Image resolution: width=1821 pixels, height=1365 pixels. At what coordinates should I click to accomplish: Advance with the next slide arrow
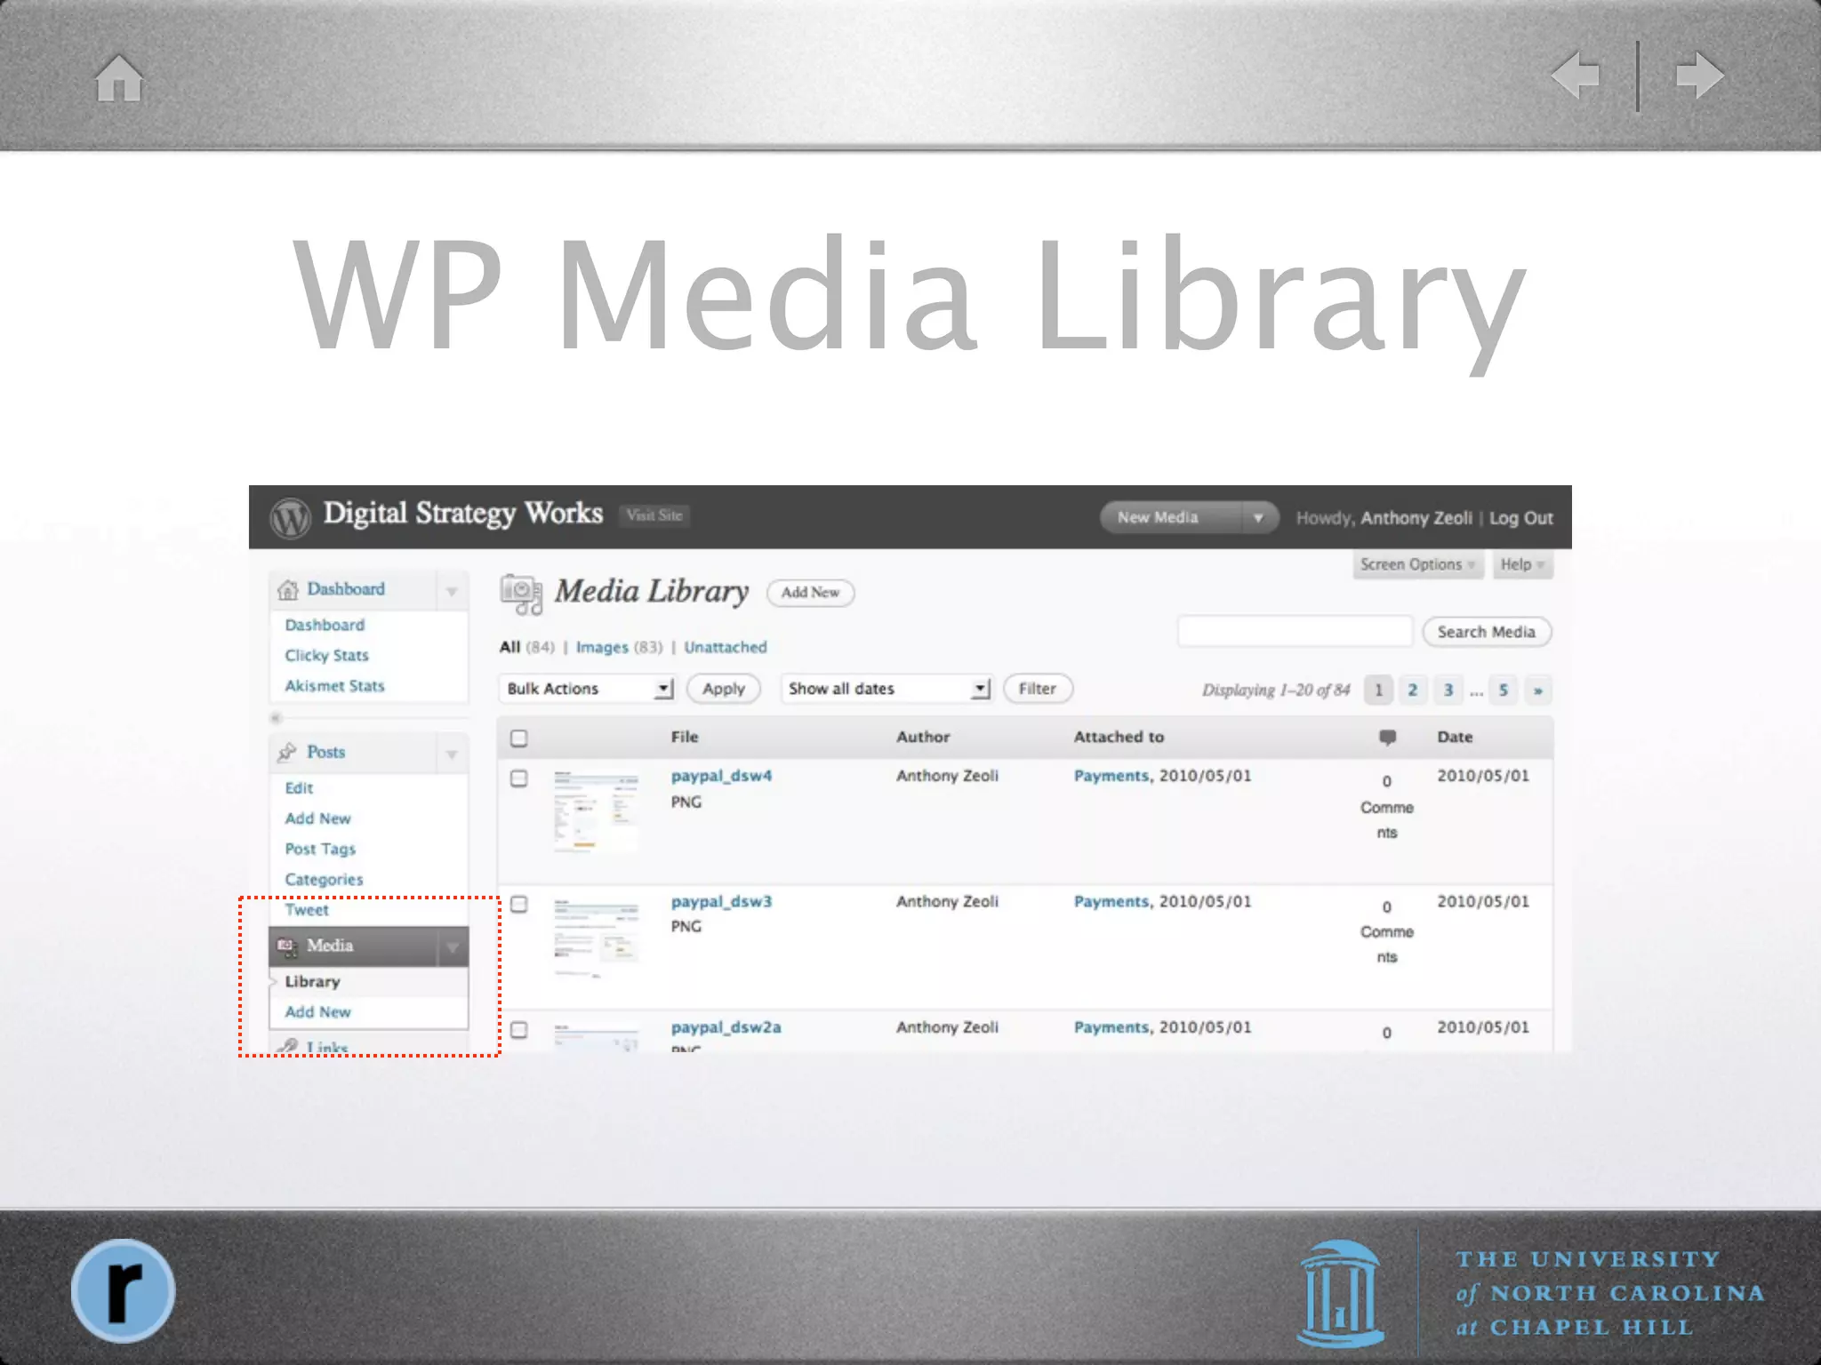[1699, 76]
